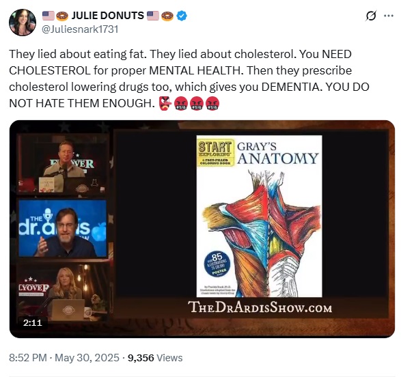The width and height of the screenshot is (401, 377).
Task: Open the 9,356 Views count
Action: [155, 358]
